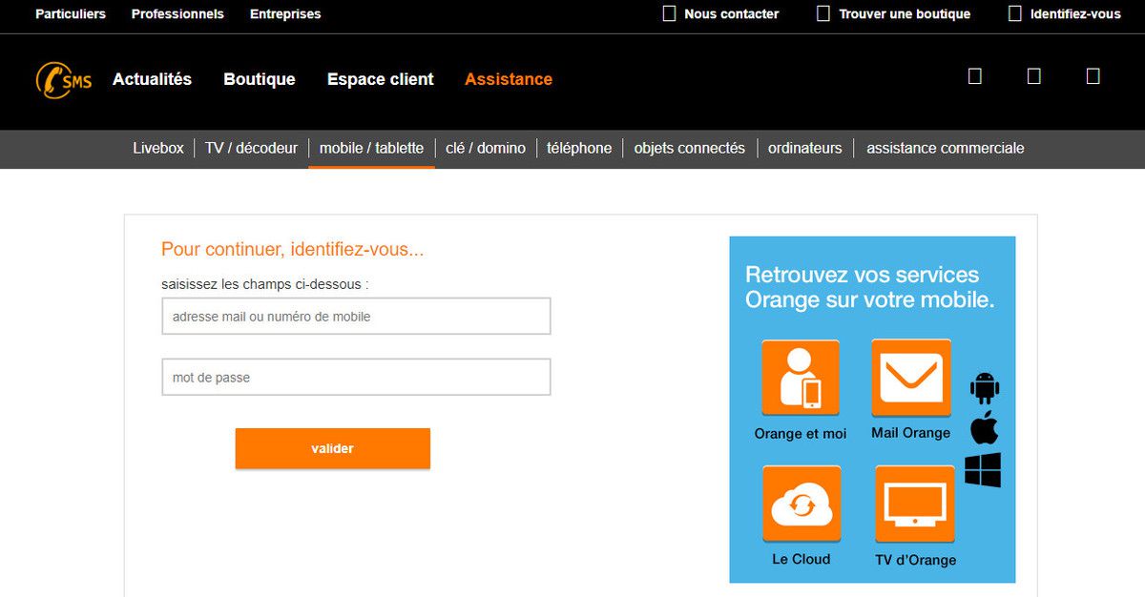This screenshot has height=597, width=1145.
Task: Go to Boutique
Action: [x=260, y=79]
